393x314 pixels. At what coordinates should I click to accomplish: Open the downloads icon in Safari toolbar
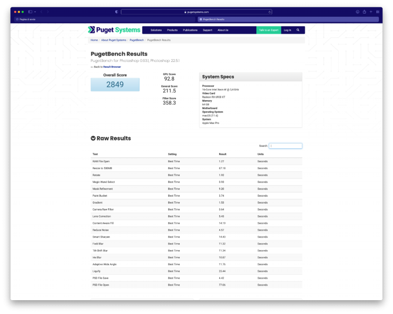pyautogui.click(x=358, y=12)
